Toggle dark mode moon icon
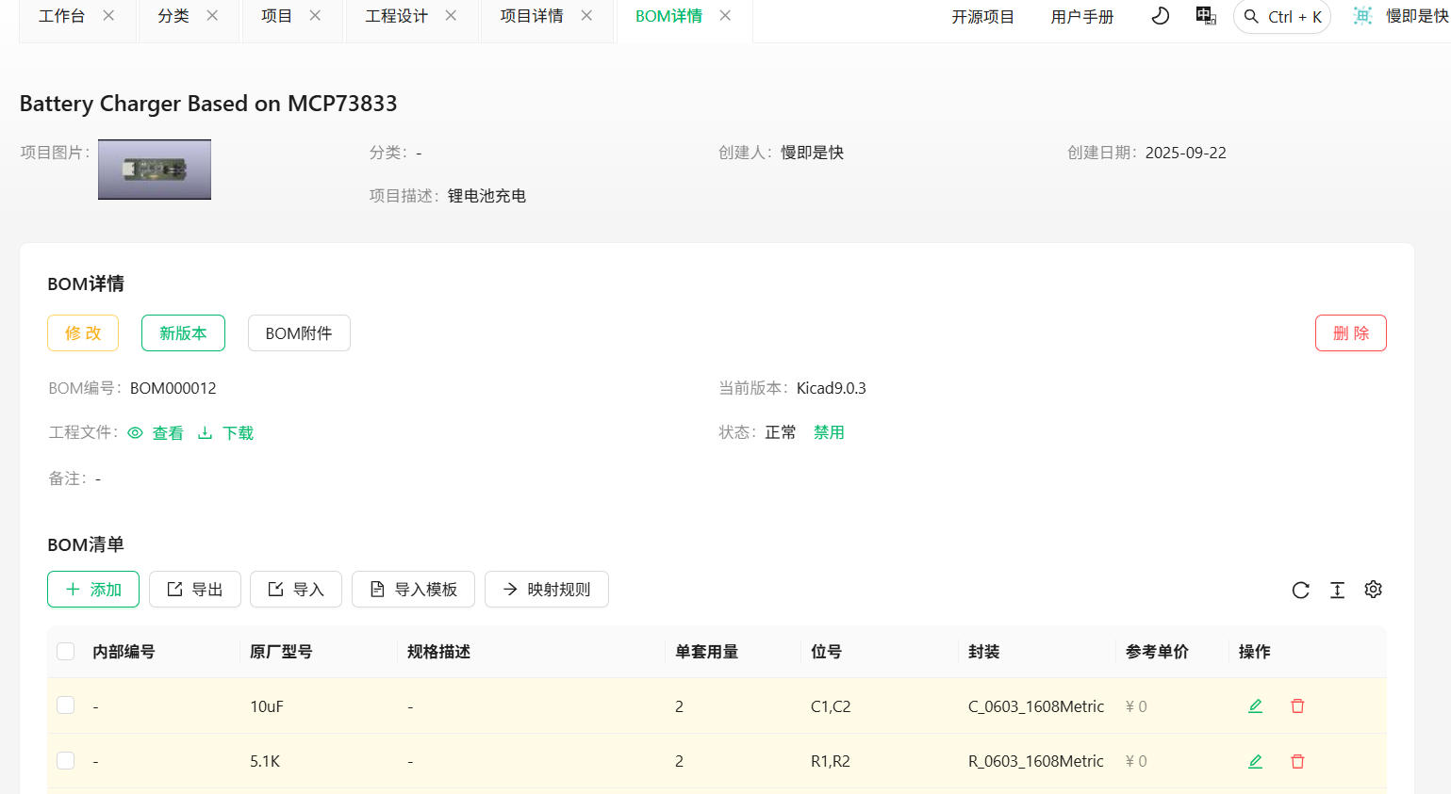Screen dimensions: 1451x794 pyautogui.click(x=1161, y=16)
